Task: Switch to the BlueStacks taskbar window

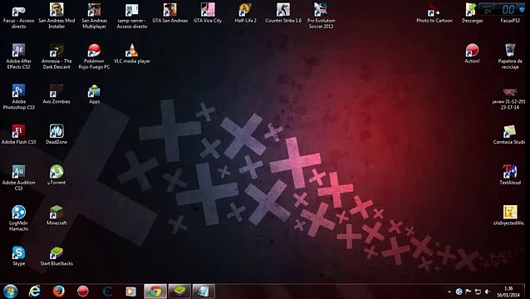Action: pyautogui.click(x=179, y=292)
